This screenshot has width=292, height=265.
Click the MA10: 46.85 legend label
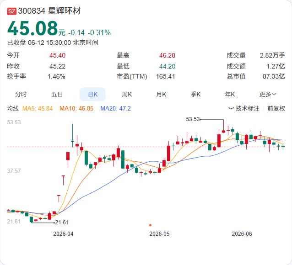pyautogui.click(x=76, y=108)
